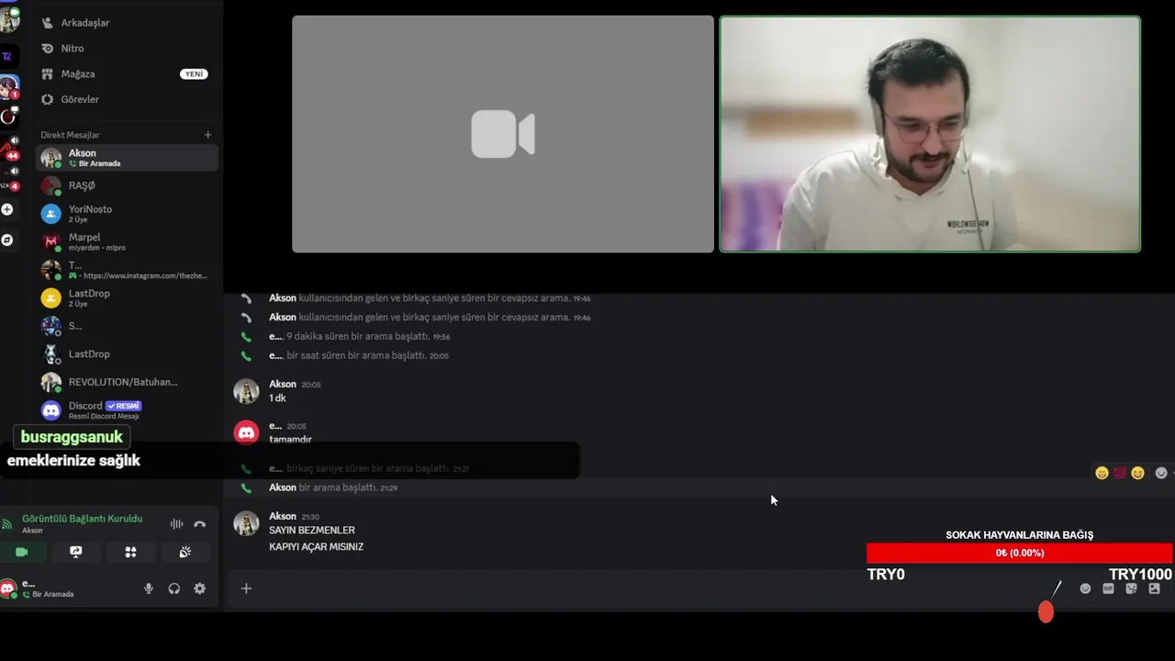Add a server plus button

(x=7, y=209)
